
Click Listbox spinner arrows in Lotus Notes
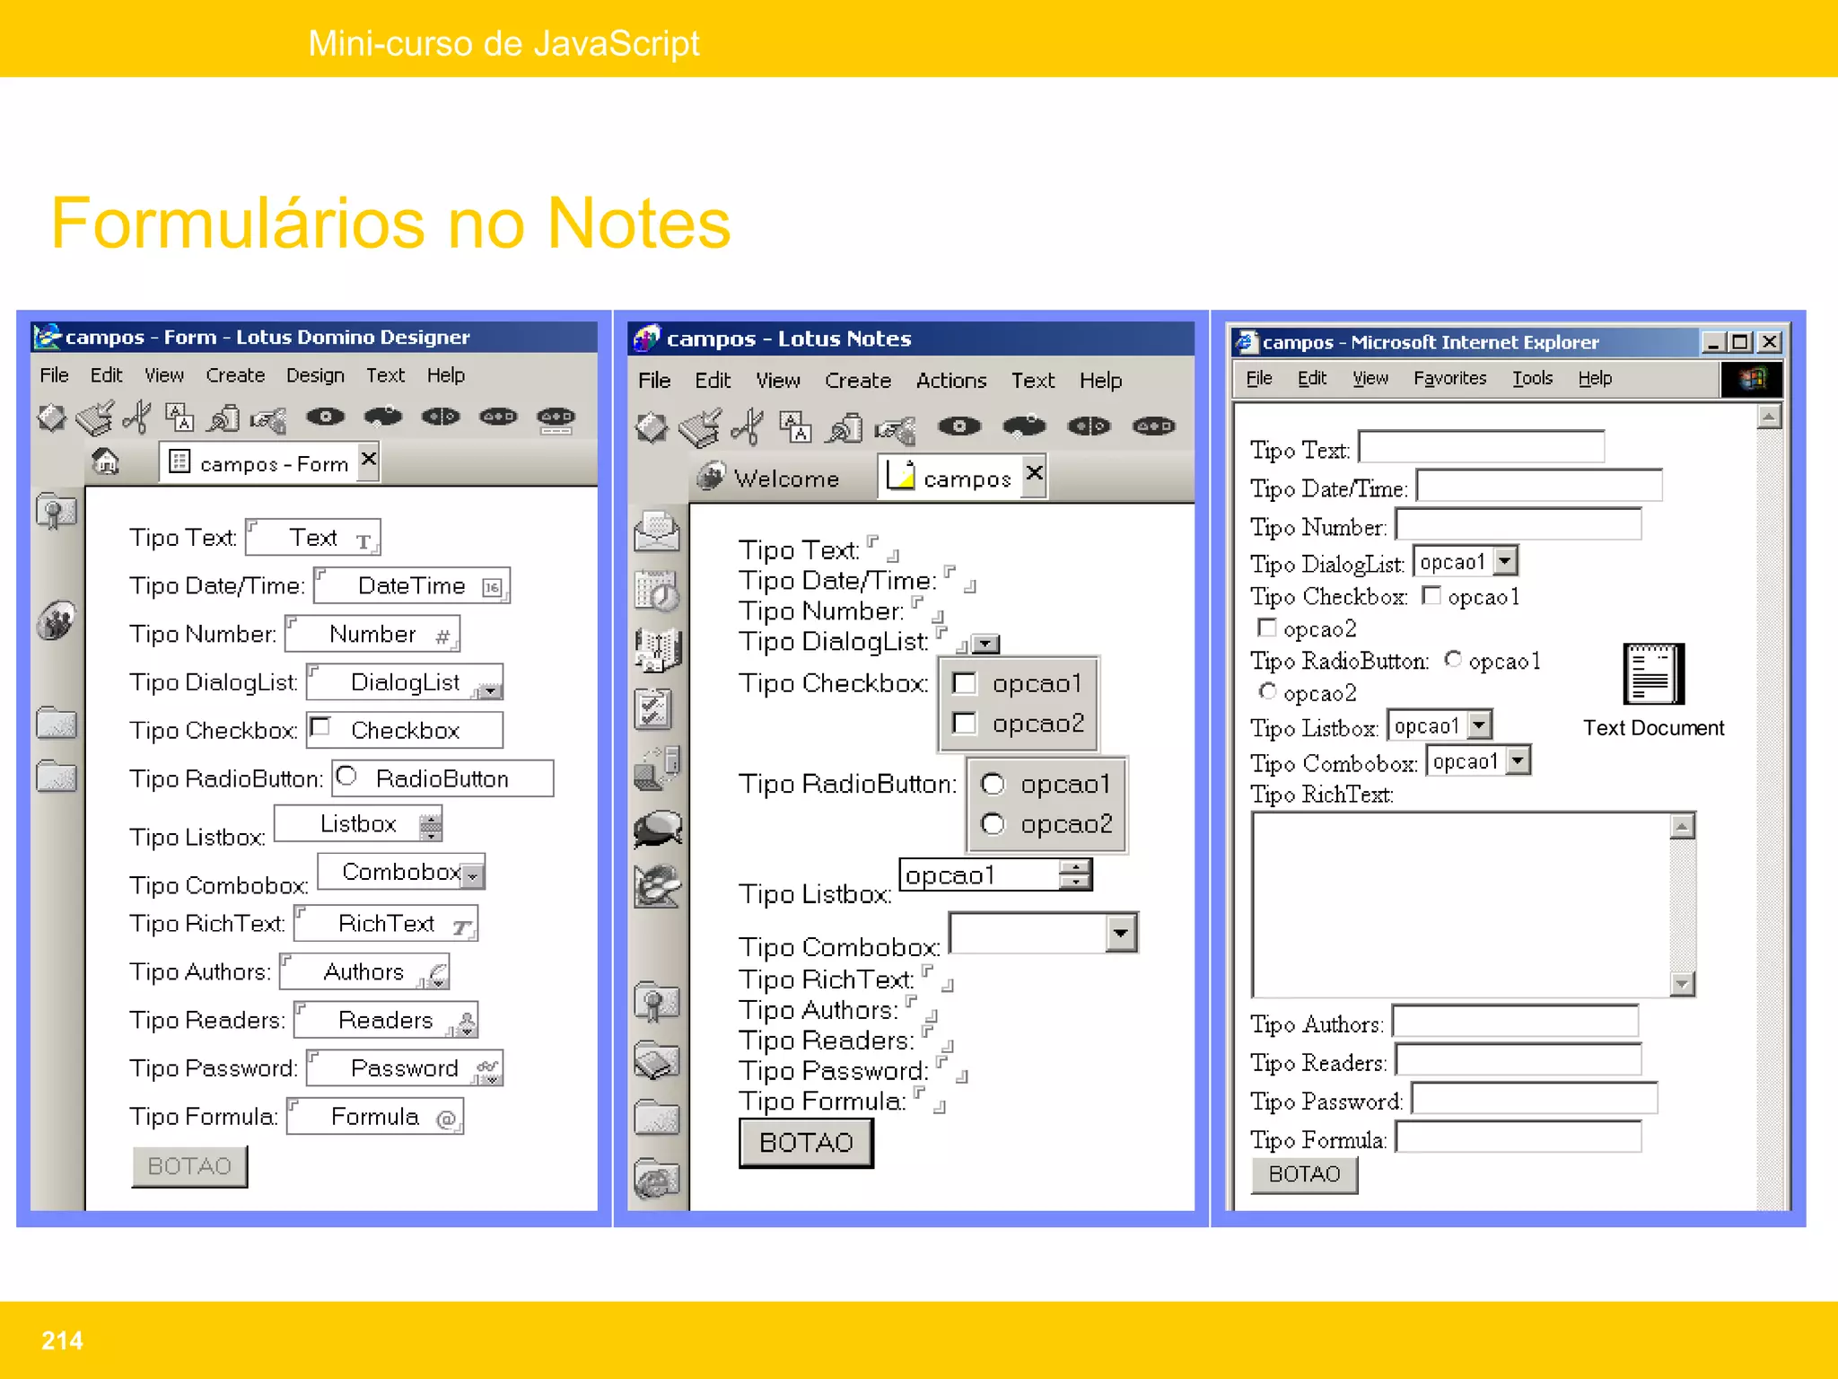click(1074, 874)
